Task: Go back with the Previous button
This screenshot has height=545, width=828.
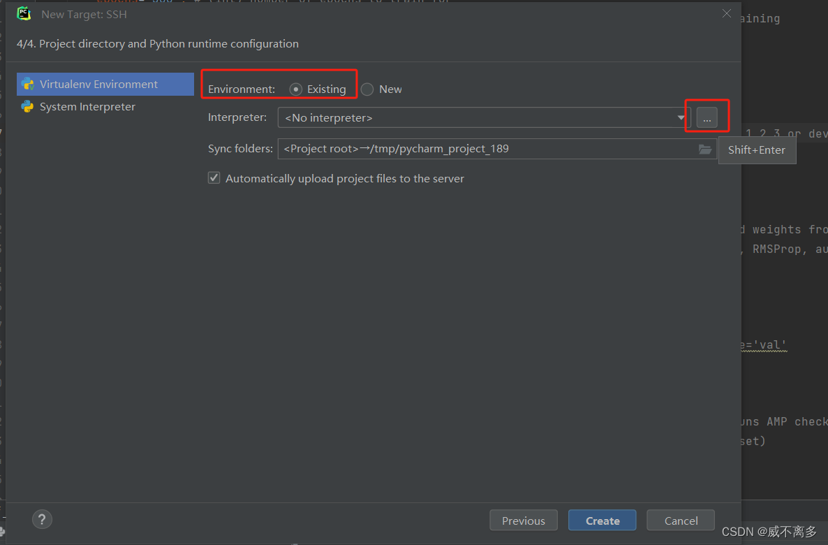Action: [x=524, y=520]
